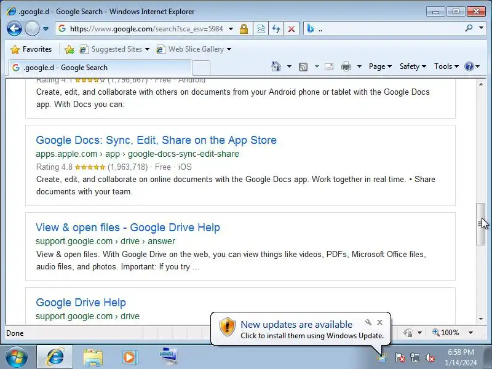Open Suggested Sites
This screenshot has height=369, width=492.
pos(114,49)
